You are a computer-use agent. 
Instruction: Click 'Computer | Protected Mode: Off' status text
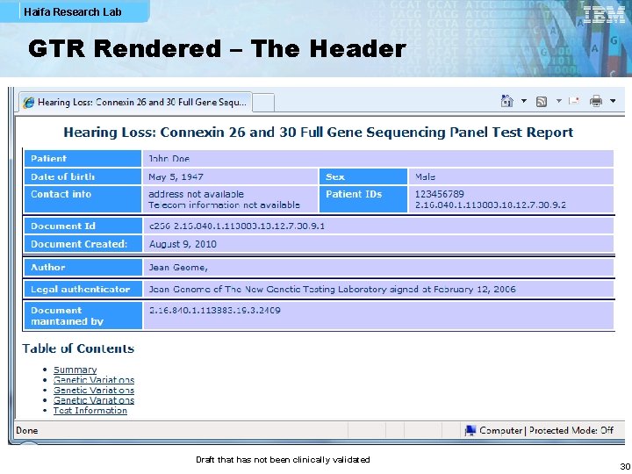(547, 430)
